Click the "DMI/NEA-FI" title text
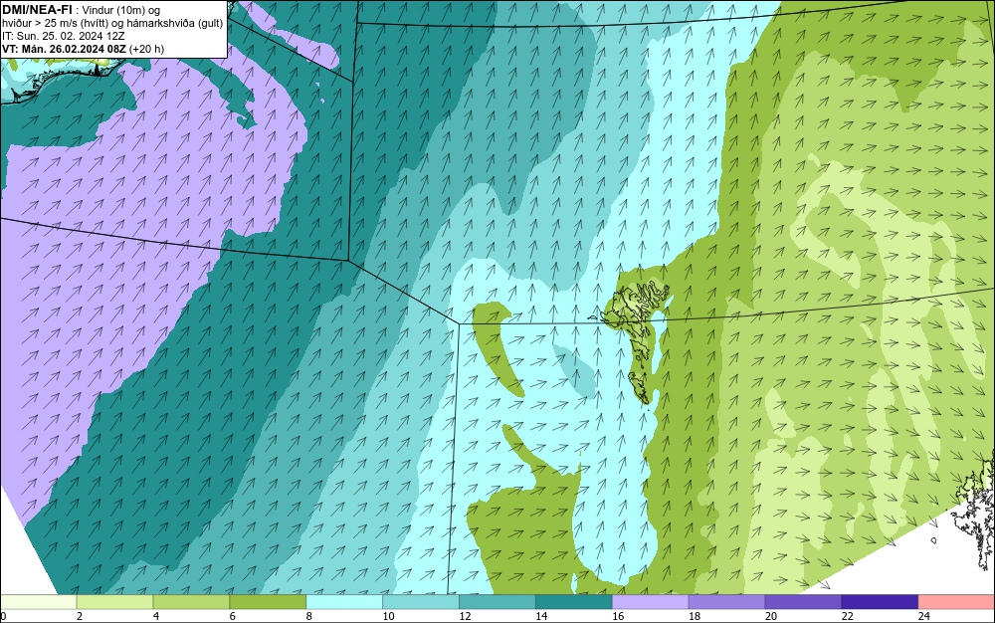The width and height of the screenshot is (995, 623). (37, 9)
